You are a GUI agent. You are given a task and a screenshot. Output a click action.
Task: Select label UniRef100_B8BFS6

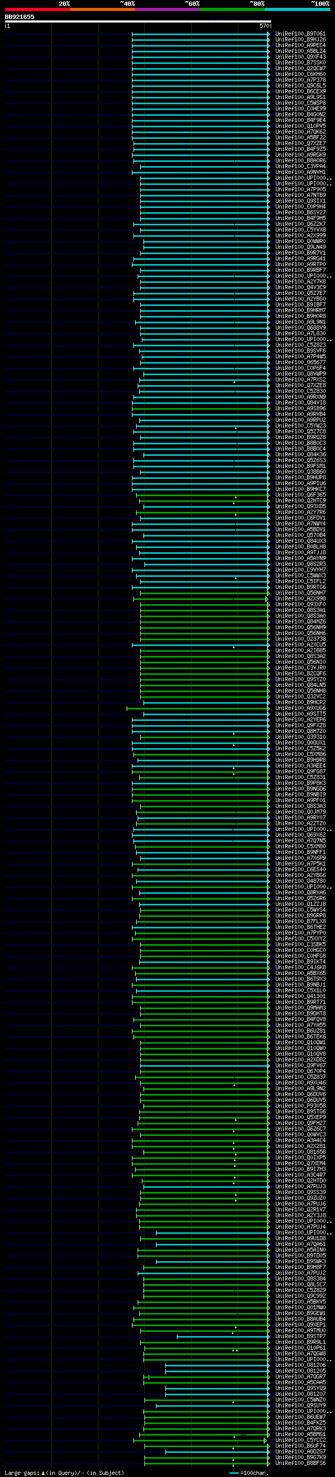point(300,1463)
